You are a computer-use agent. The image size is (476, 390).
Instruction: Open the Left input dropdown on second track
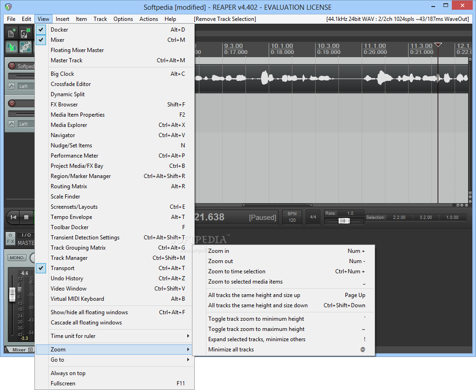pos(26,124)
